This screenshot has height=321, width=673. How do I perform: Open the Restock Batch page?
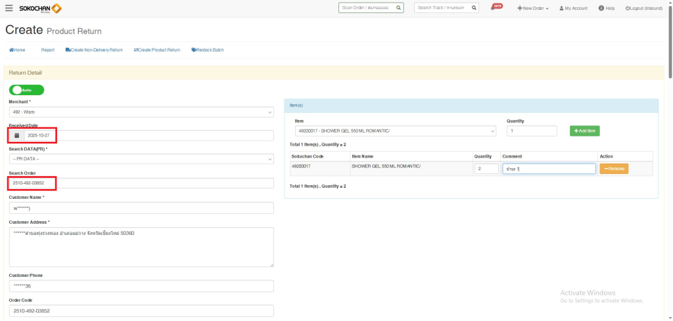[207, 50]
